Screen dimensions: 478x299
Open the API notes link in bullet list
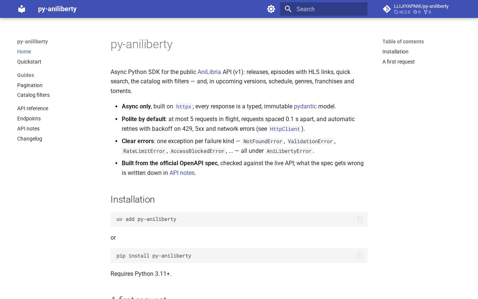182,173
